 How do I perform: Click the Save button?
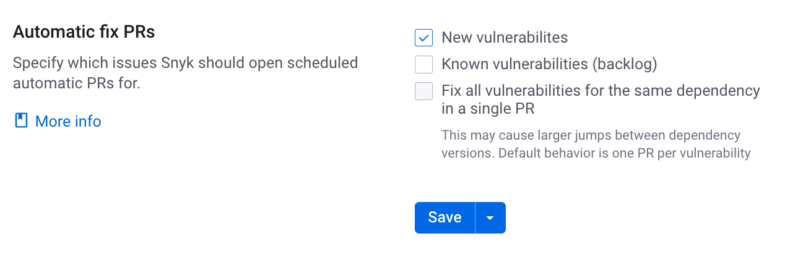445,217
